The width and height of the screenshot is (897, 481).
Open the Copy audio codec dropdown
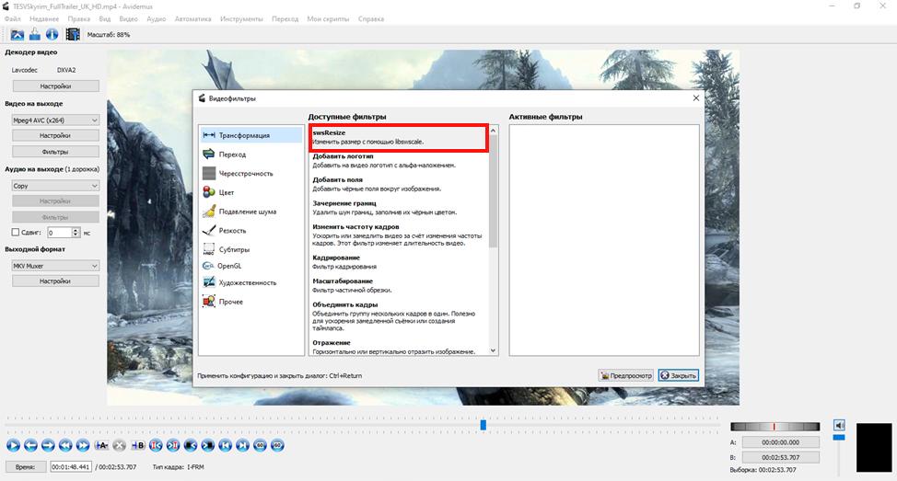55,186
